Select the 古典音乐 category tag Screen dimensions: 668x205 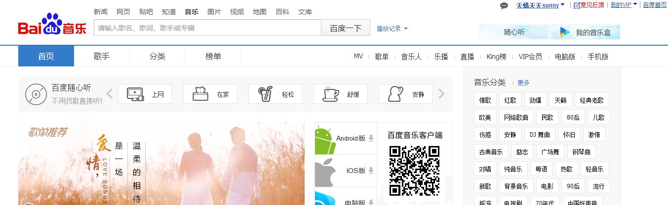pos(491,151)
